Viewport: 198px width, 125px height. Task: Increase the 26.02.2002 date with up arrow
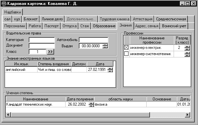pos(91,103)
